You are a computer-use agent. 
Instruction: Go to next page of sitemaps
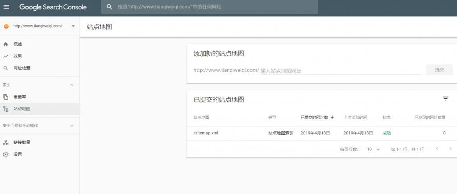tap(451, 149)
